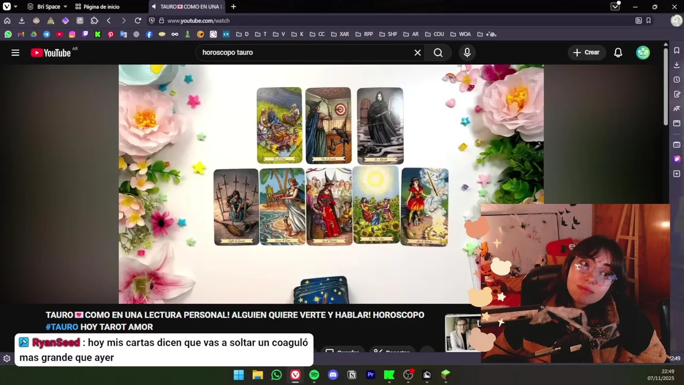The height and width of the screenshot is (385, 684).
Task: Open Premiere Pro from the taskbar
Action: [x=370, y=375]
